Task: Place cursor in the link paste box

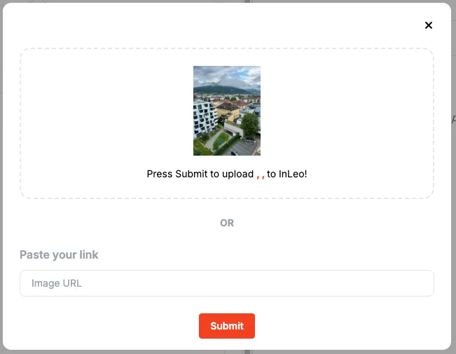Action: 227,283
